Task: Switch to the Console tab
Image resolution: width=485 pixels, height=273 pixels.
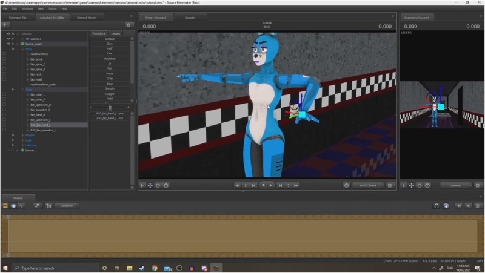Action: (x=190, y=18)
